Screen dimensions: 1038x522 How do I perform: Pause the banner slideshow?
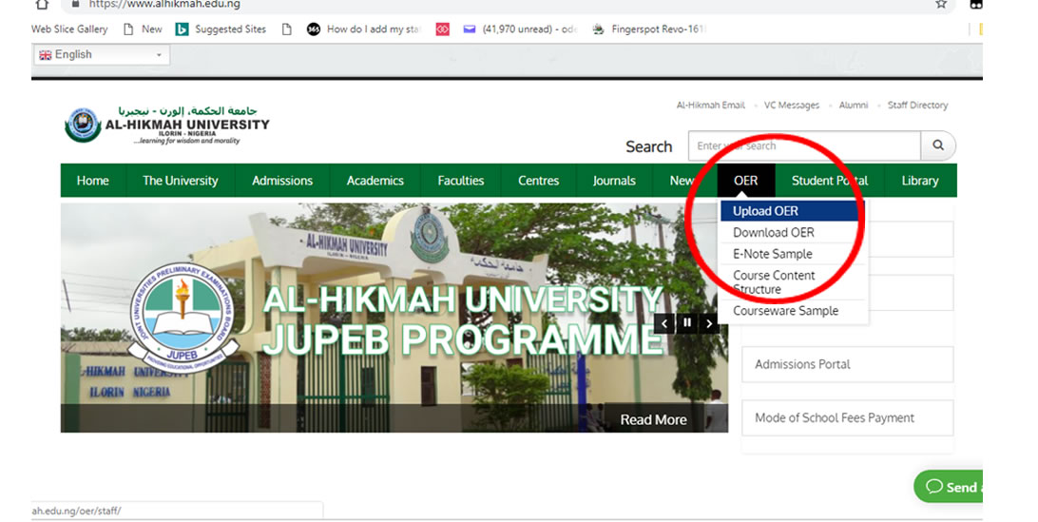pyautogui.click(x=687, y=322)
